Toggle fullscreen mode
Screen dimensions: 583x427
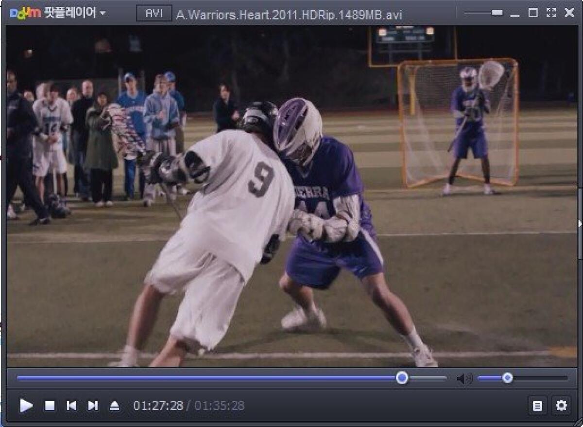click(x=551, y=13)
